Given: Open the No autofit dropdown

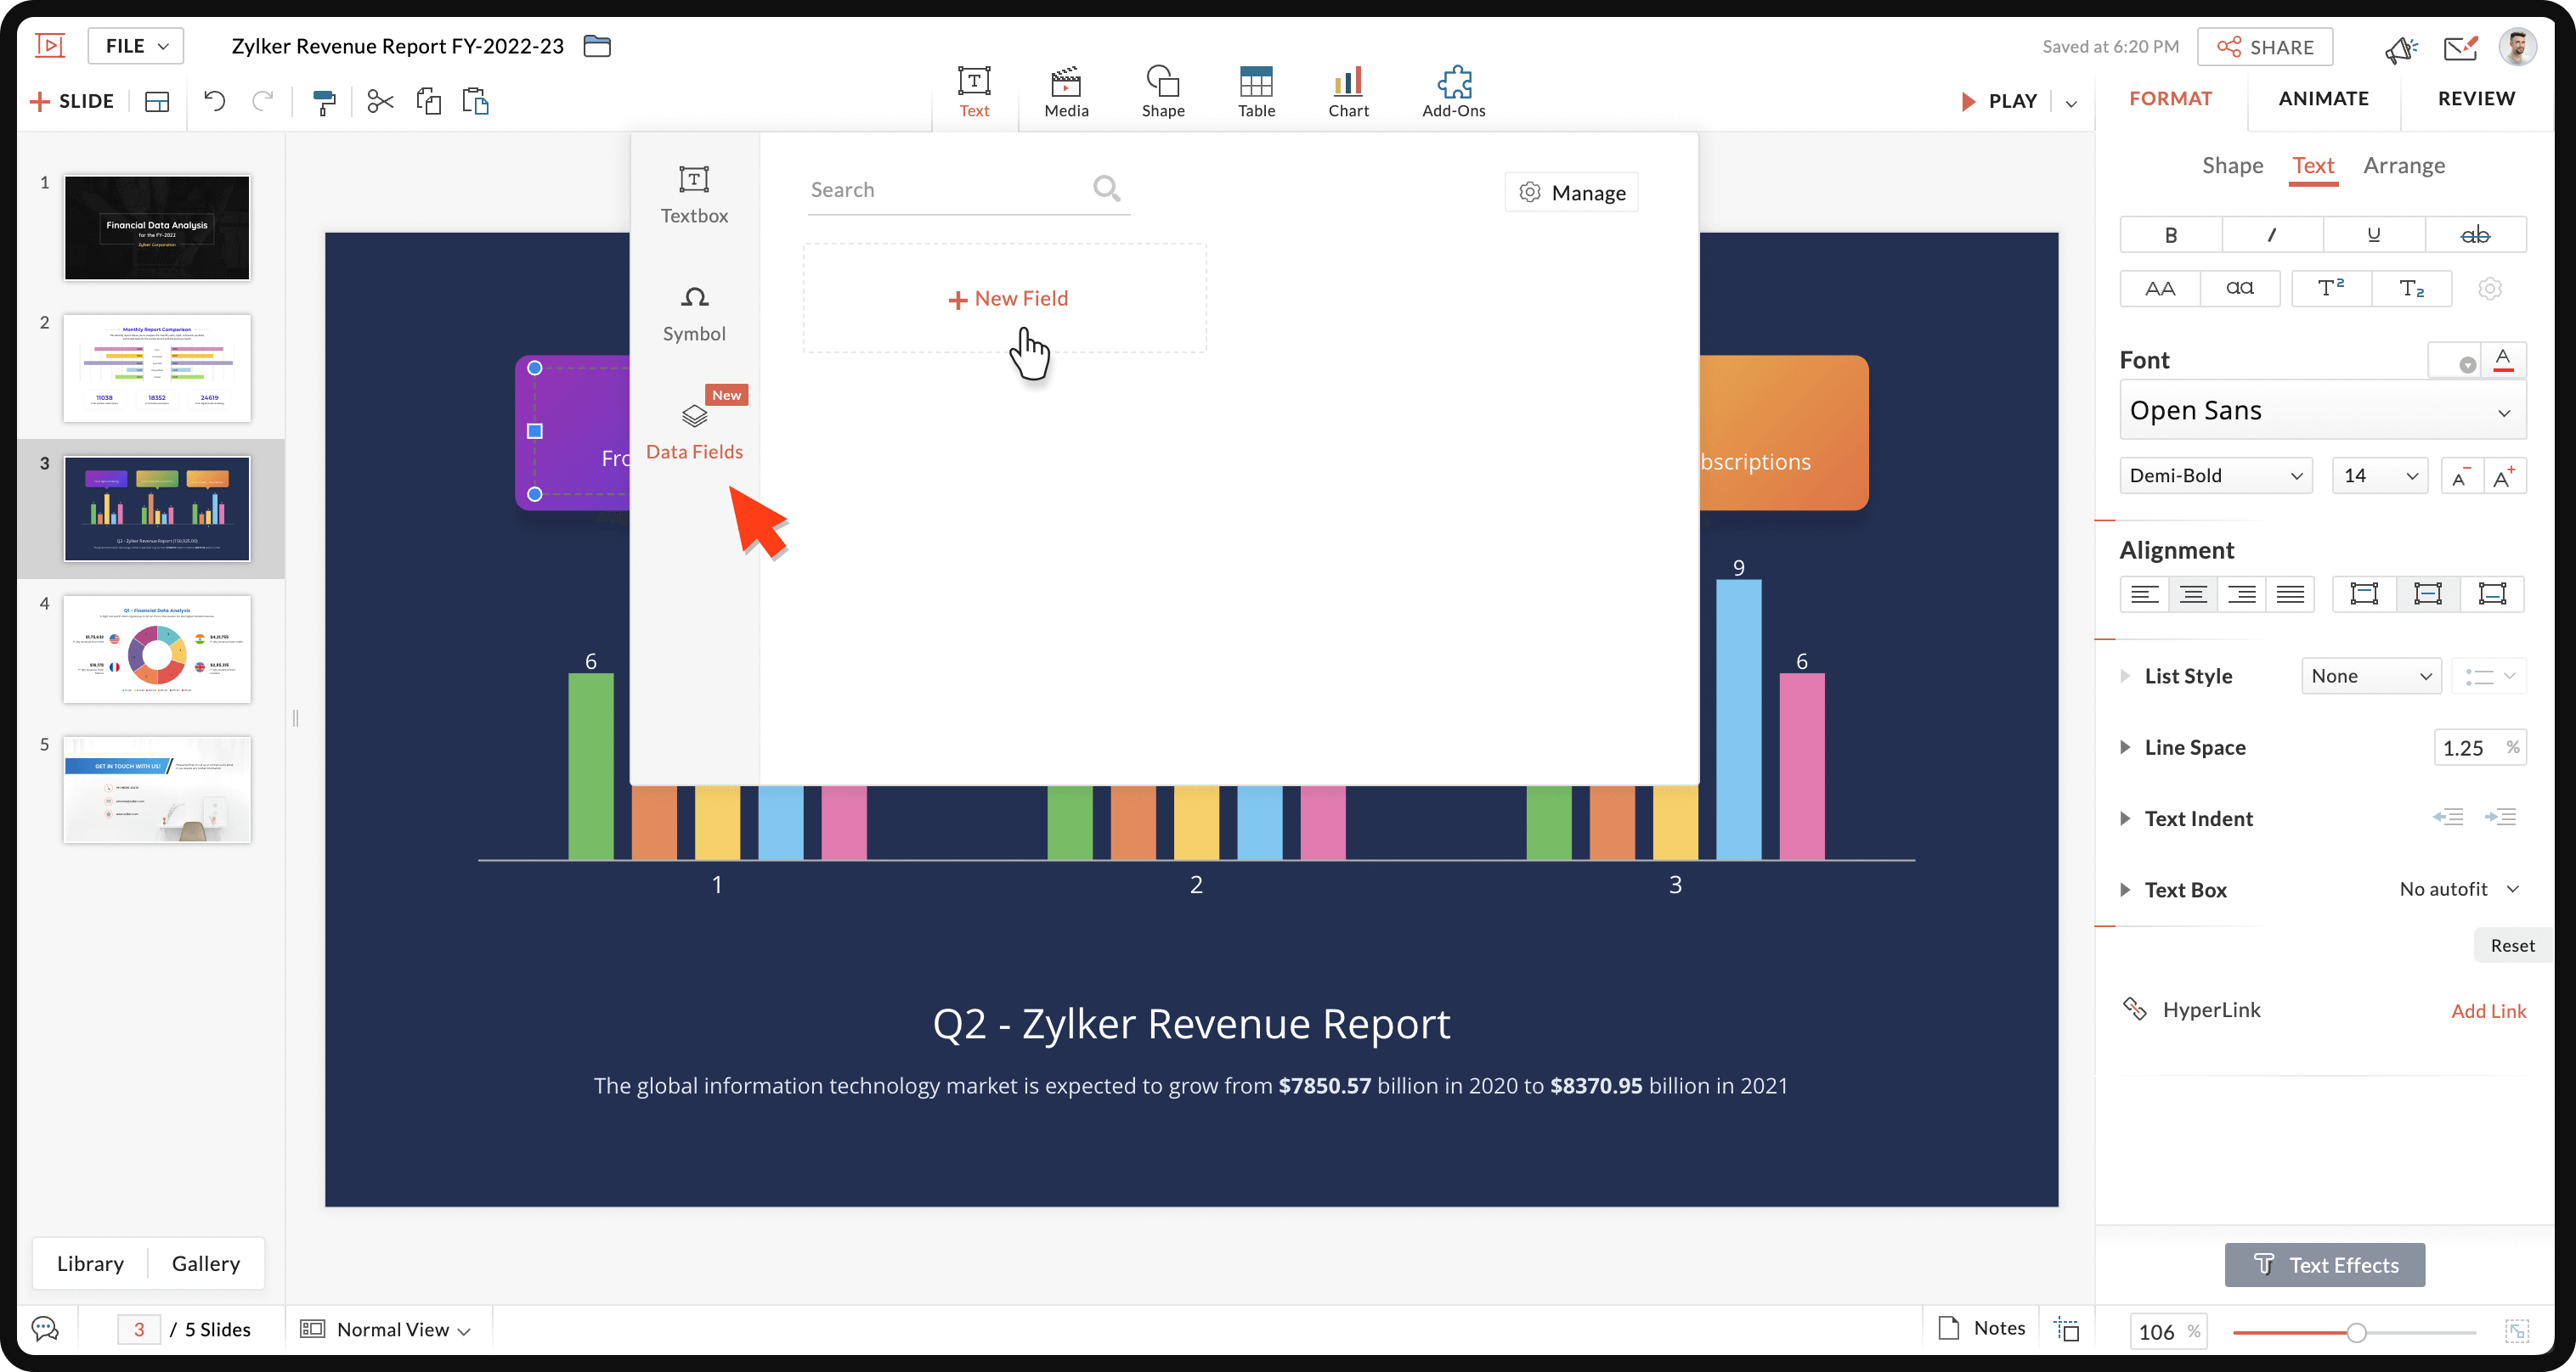Looking at the screenshot, I should point(2459,888).
